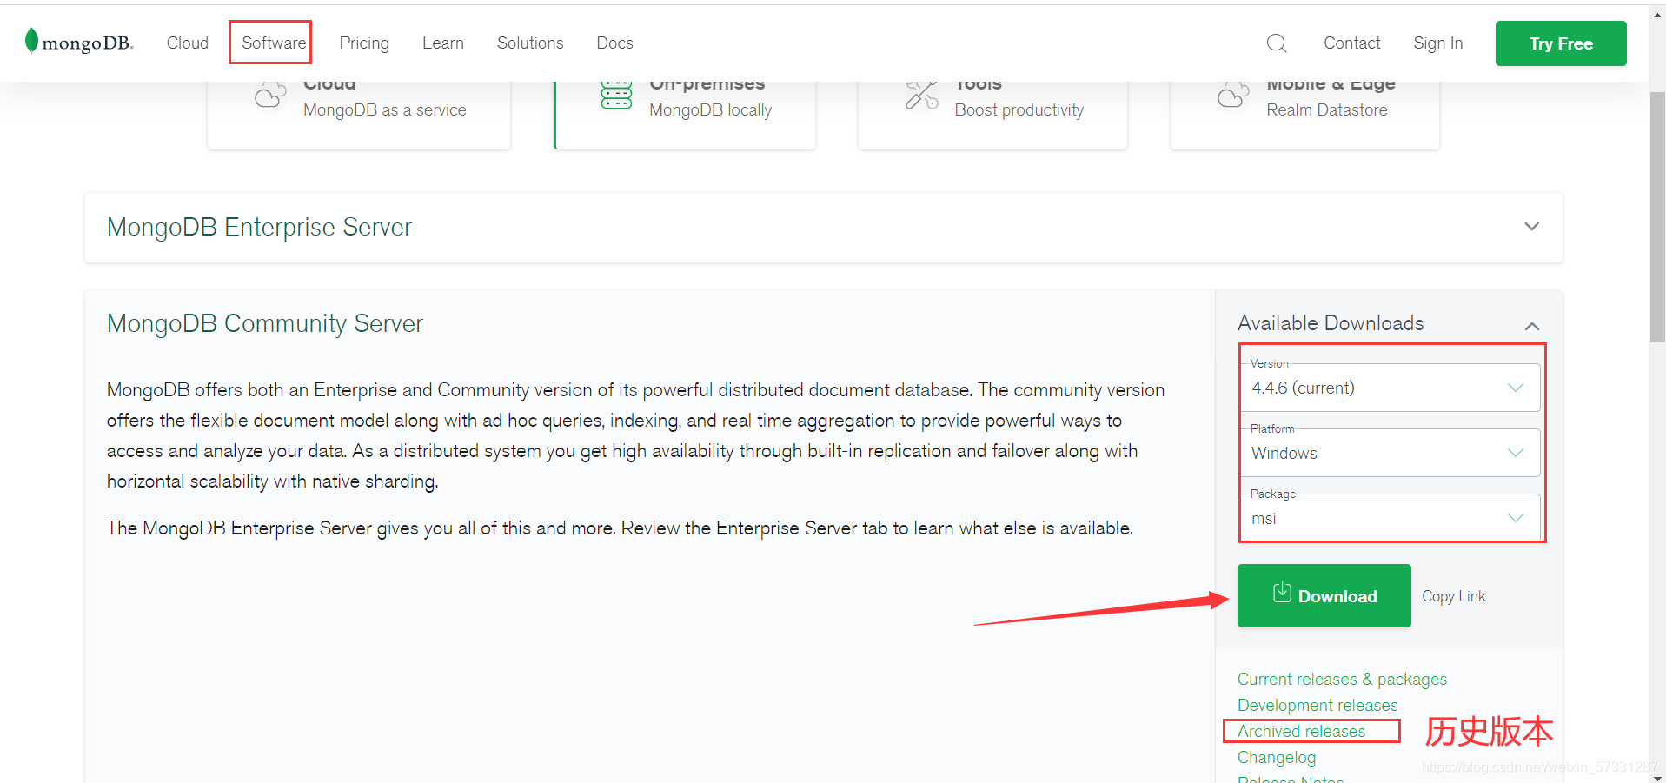Screen dimensions: 1666x783
Task: Click the cloud icon in Cloud card
Action: pos(270,95)
